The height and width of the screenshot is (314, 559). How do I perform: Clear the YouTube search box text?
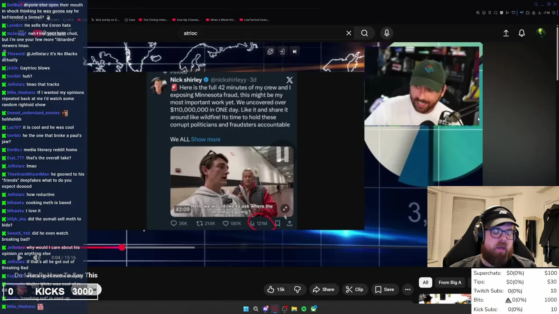pos(349,33)
